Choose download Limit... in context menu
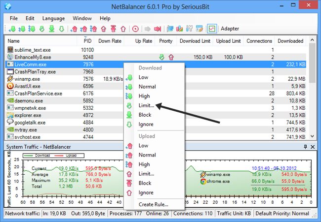This screenshot has width=321, height=222. 147,106
